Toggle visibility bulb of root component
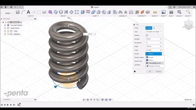196x110 pixels. pos(6,22)
